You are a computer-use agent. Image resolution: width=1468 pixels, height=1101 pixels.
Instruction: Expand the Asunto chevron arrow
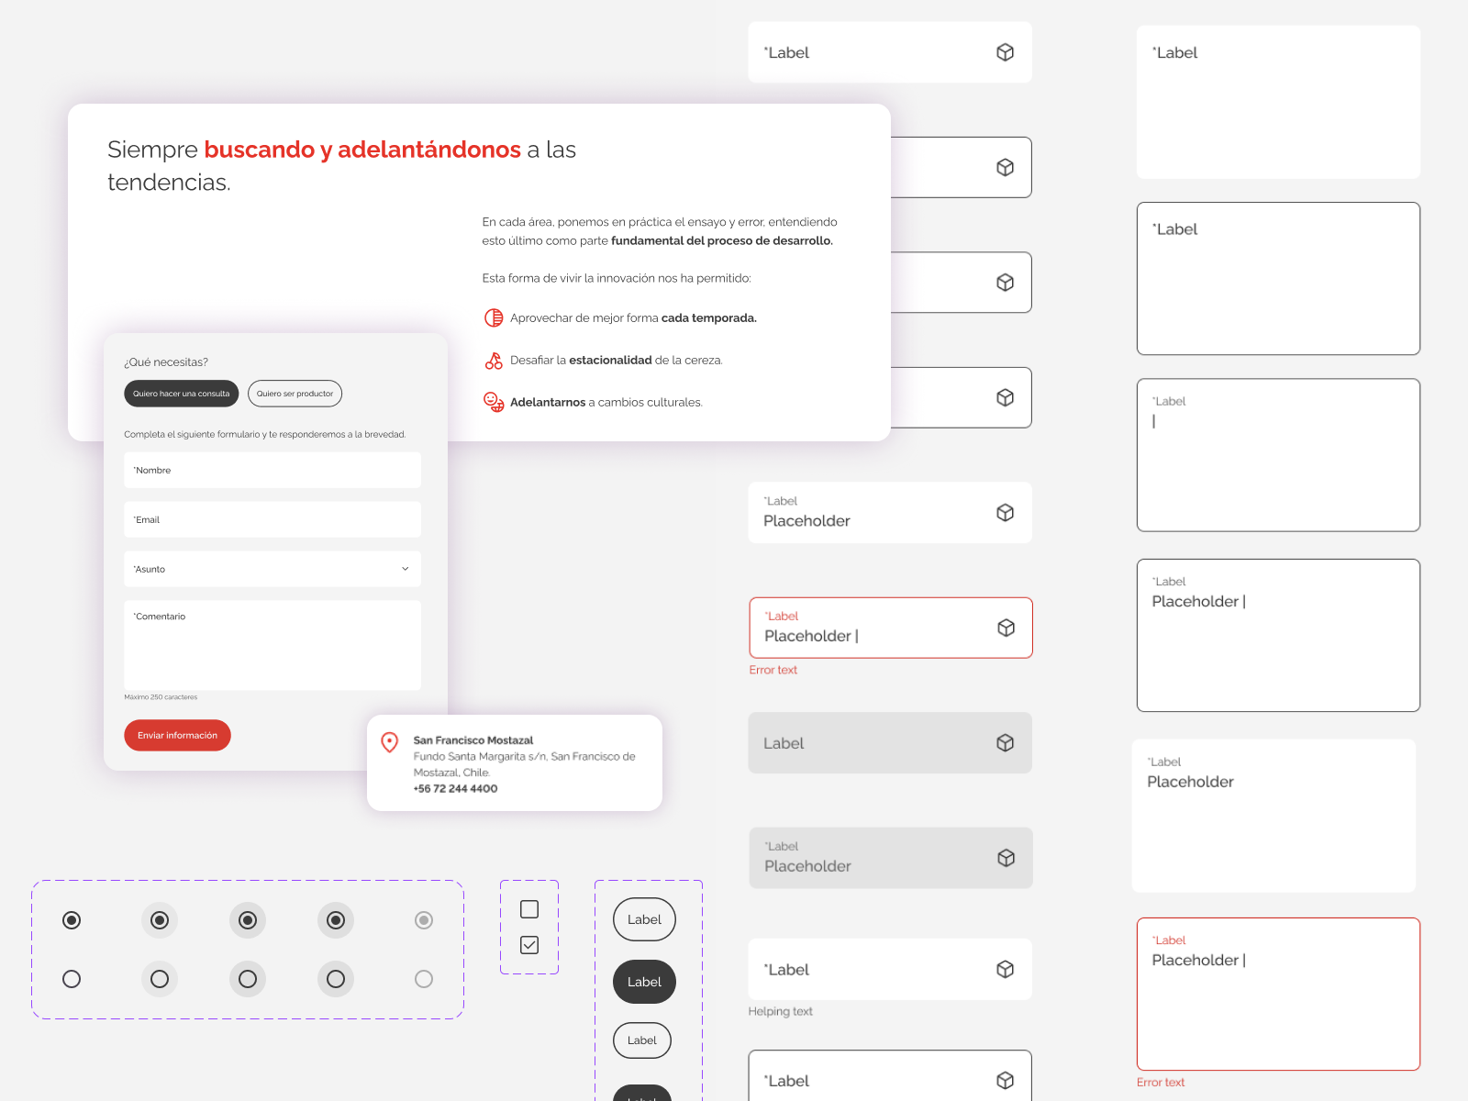[405, 569]
